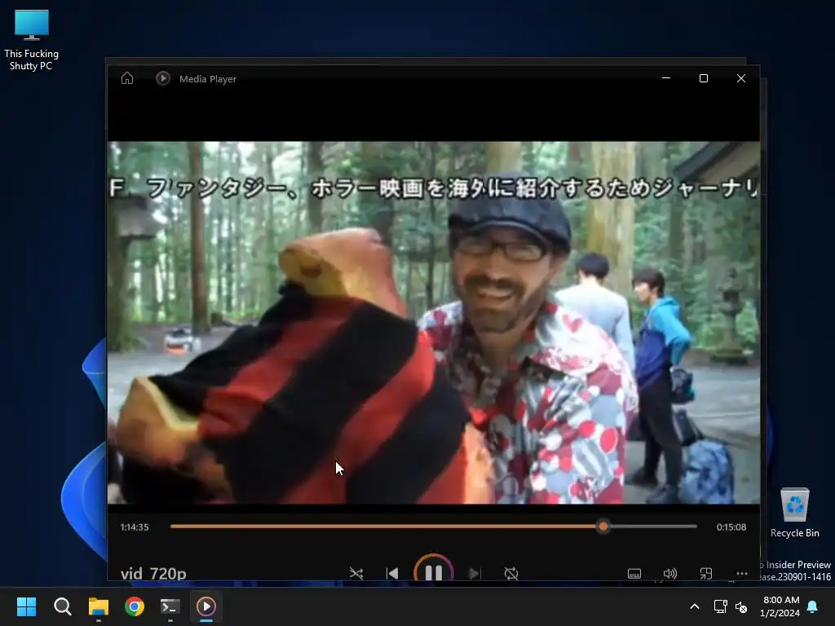
Task: Skip to previous track
Action: pos(392,573)
